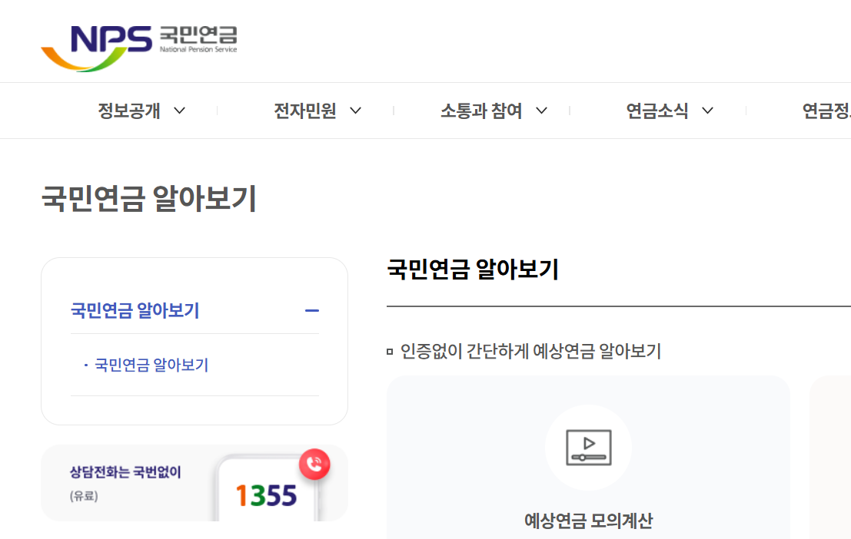Open the 소통과 참여 menu
The image size is (851, 539).
tap(481, 111)
